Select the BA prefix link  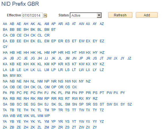pos(5,30)
